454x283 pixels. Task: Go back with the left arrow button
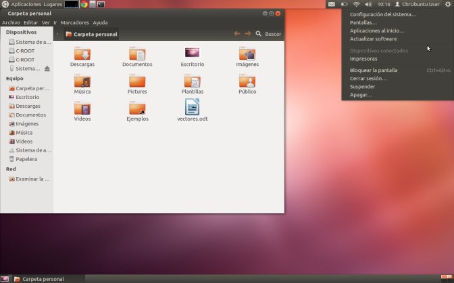(237, 34)
